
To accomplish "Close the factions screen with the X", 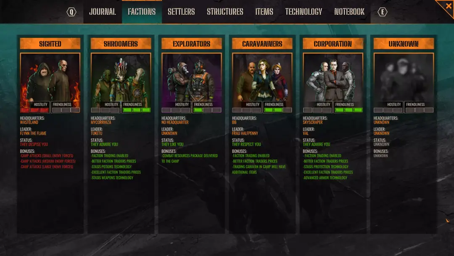I will pos(449,6).
